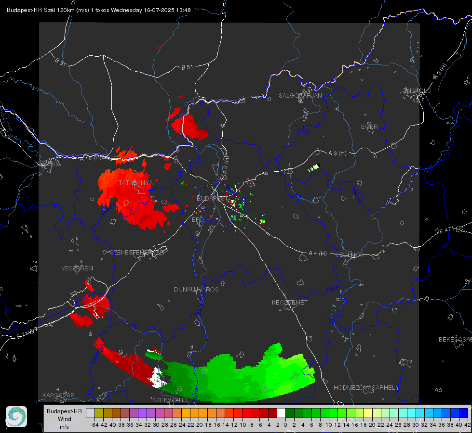Click the HODMEZOVASARHELY city label

coord(366,388)
